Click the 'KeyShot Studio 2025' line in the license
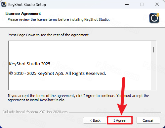 click(x=29, y=64)
